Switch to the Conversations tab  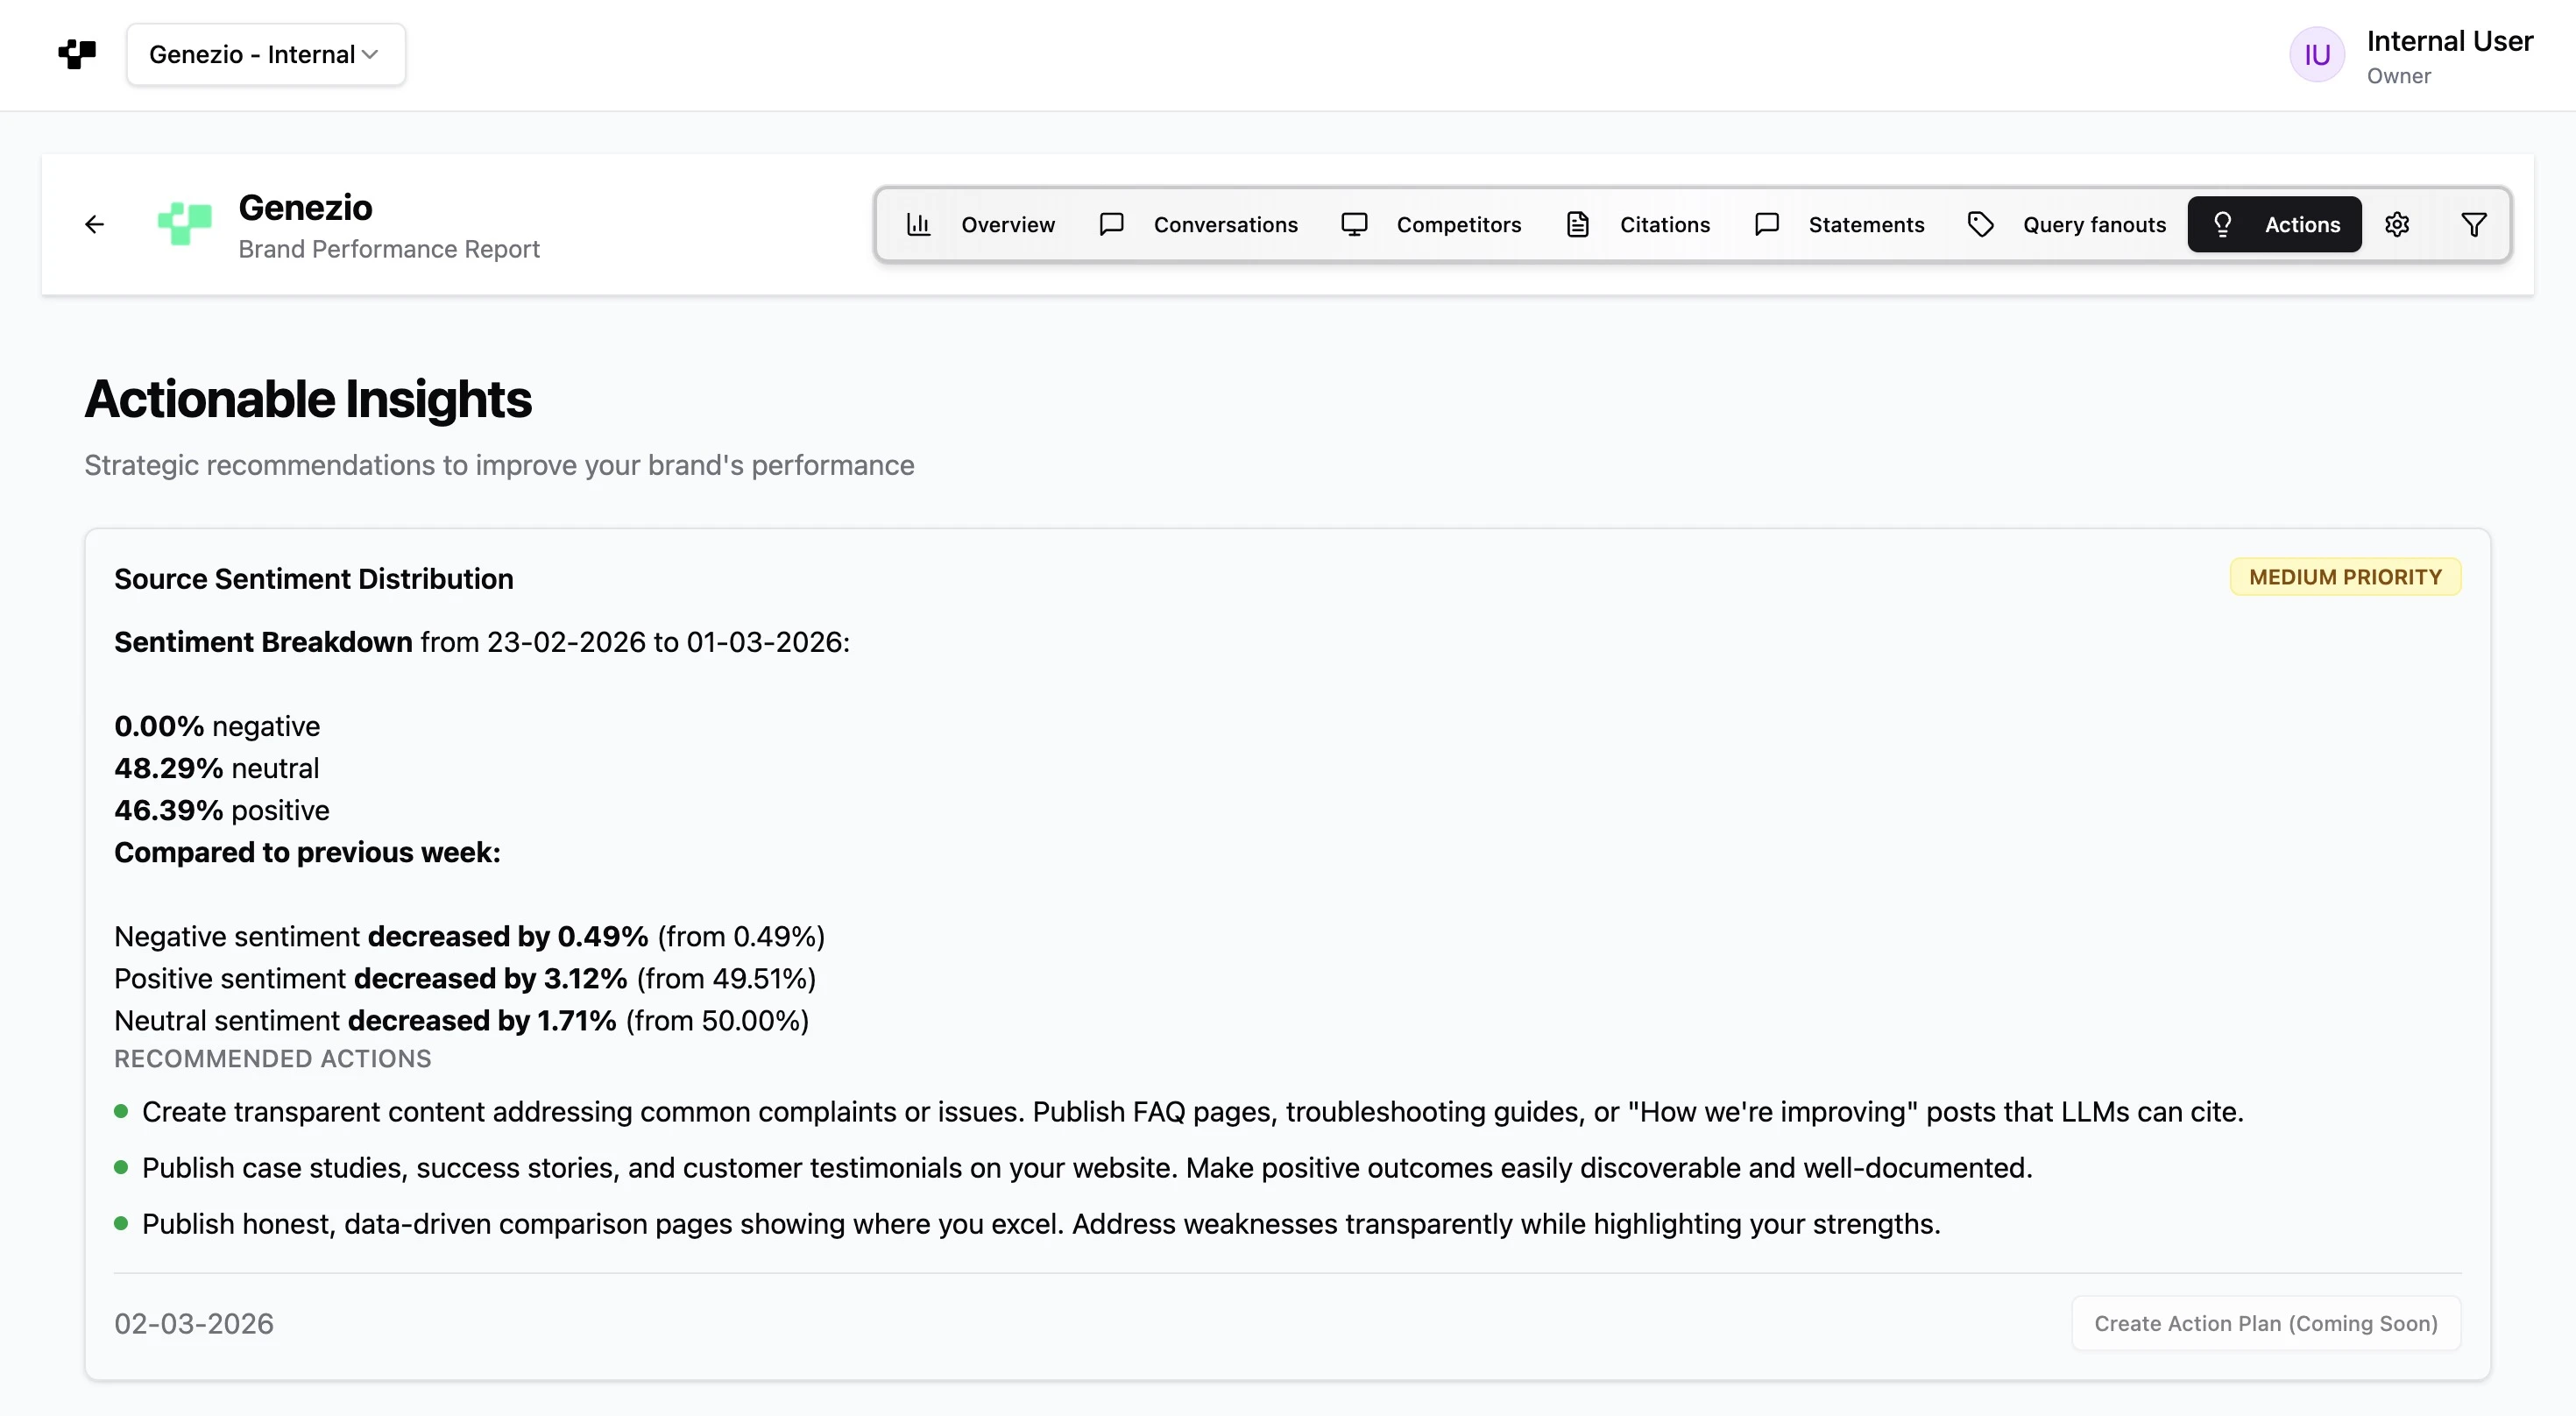1226,224
